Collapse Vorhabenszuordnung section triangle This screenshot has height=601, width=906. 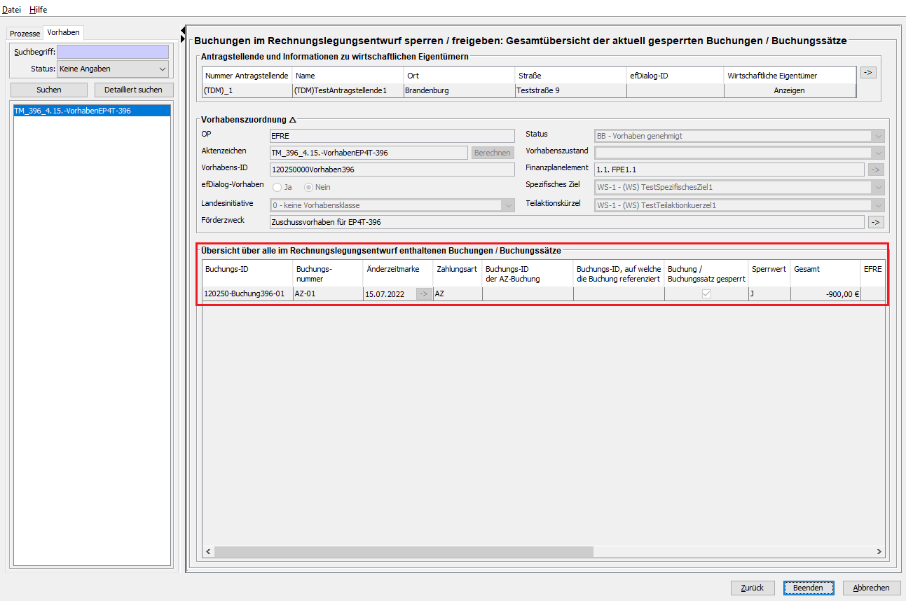click(x=293, y=120)
